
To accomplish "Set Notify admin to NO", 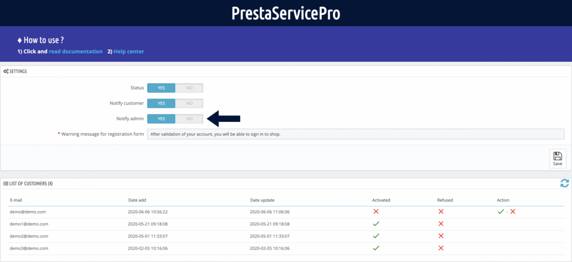I will (189, 118).
